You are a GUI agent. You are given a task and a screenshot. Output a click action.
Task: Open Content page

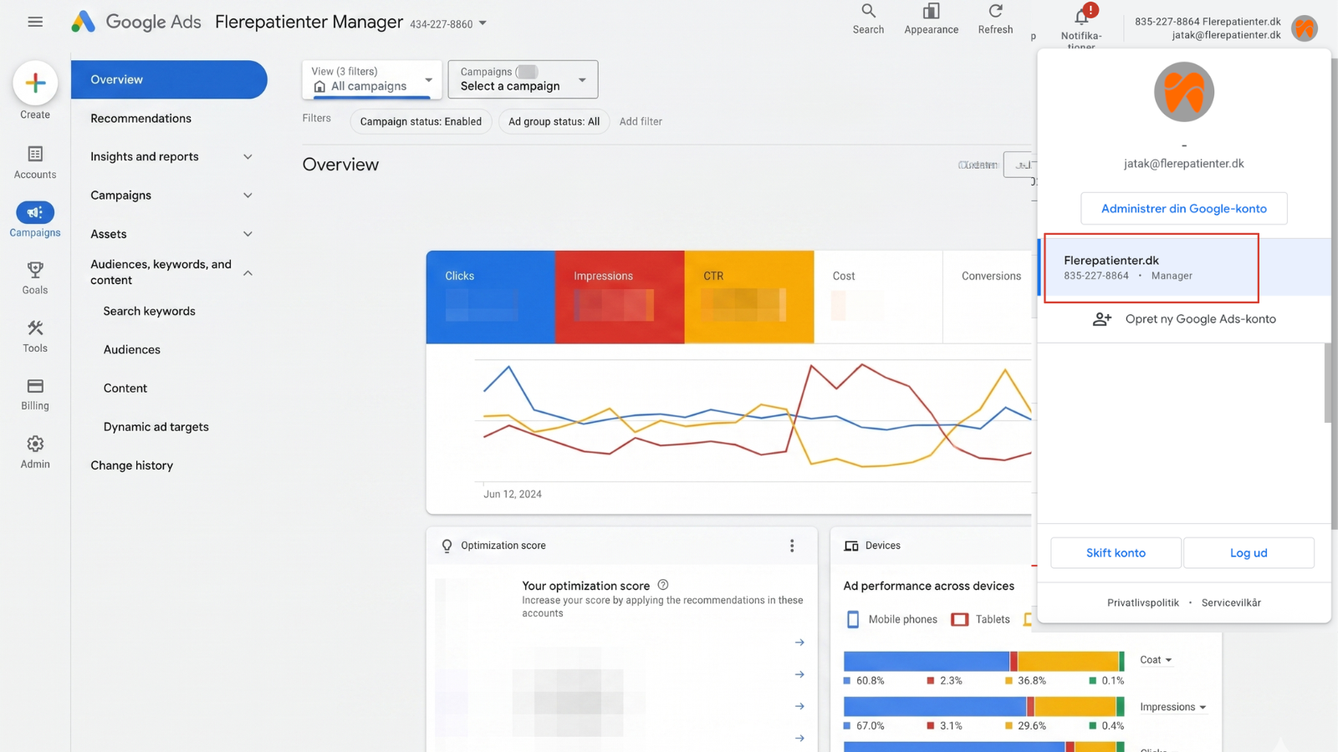[125, 388]
